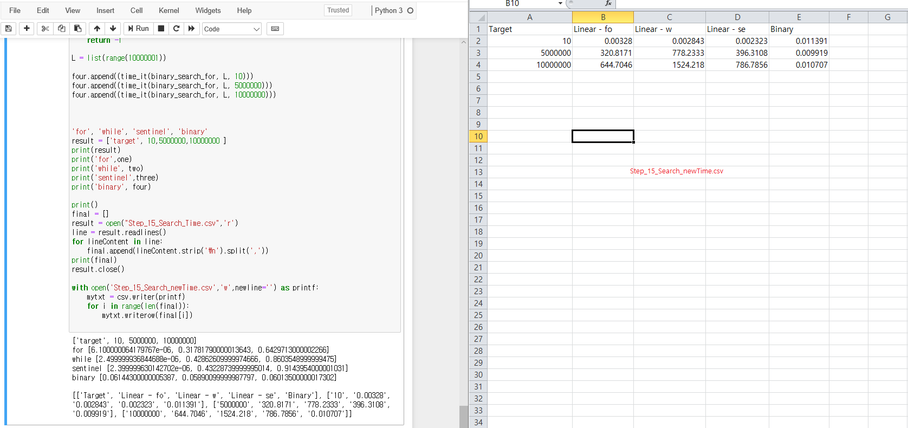Select row 10 header in Excel
Viewport: 908px width, 428px height.
pos(478,137)
